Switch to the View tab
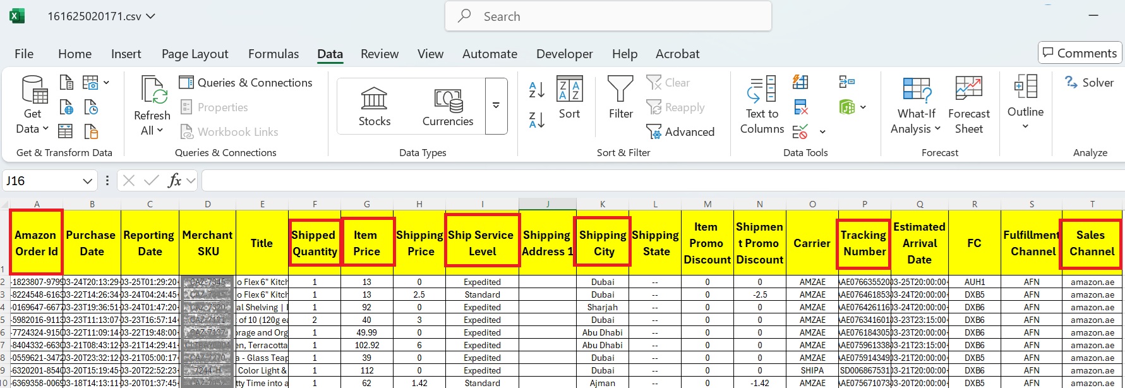 [x=430, y=54]
